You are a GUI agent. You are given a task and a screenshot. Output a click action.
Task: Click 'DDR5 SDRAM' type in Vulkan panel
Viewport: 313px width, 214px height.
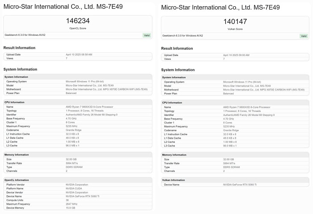[x=232, y=167]
